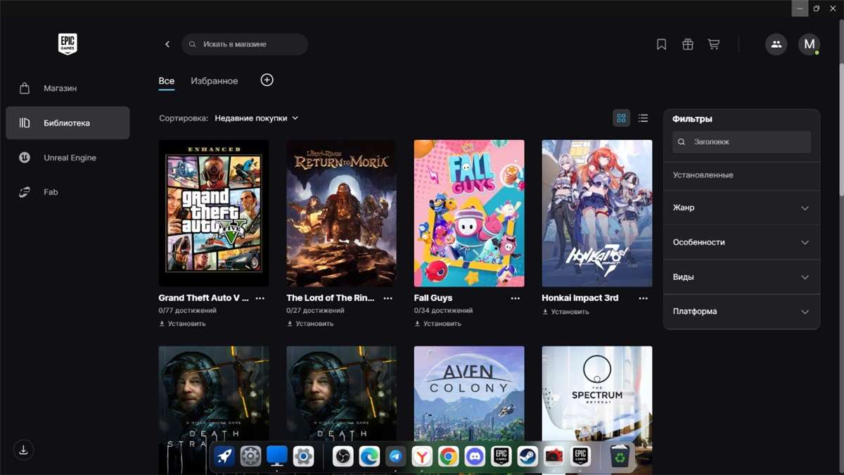
Task: Go back using the left chevron arrow
Action: [x=167, y=44]
